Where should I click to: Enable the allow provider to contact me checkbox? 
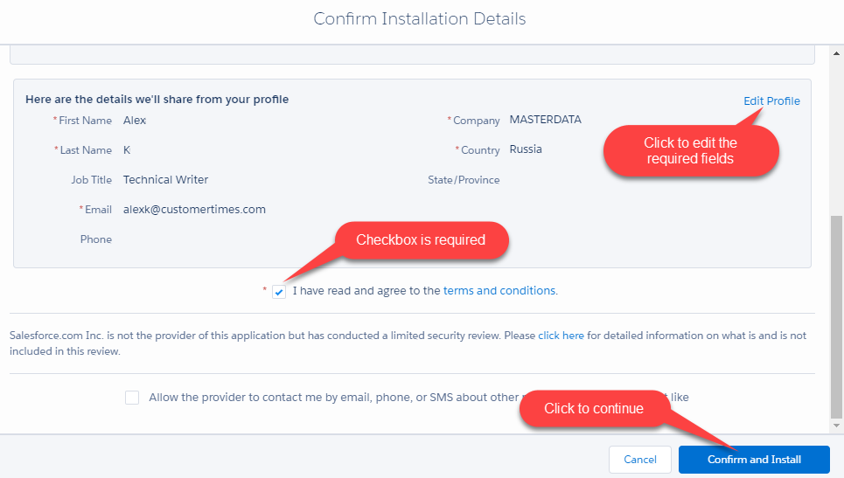pos(132,398)
